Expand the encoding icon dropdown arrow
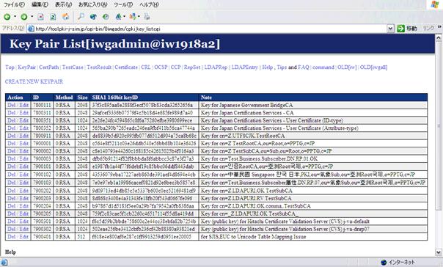This screenshot has width=443, height=267. (139, 17)
